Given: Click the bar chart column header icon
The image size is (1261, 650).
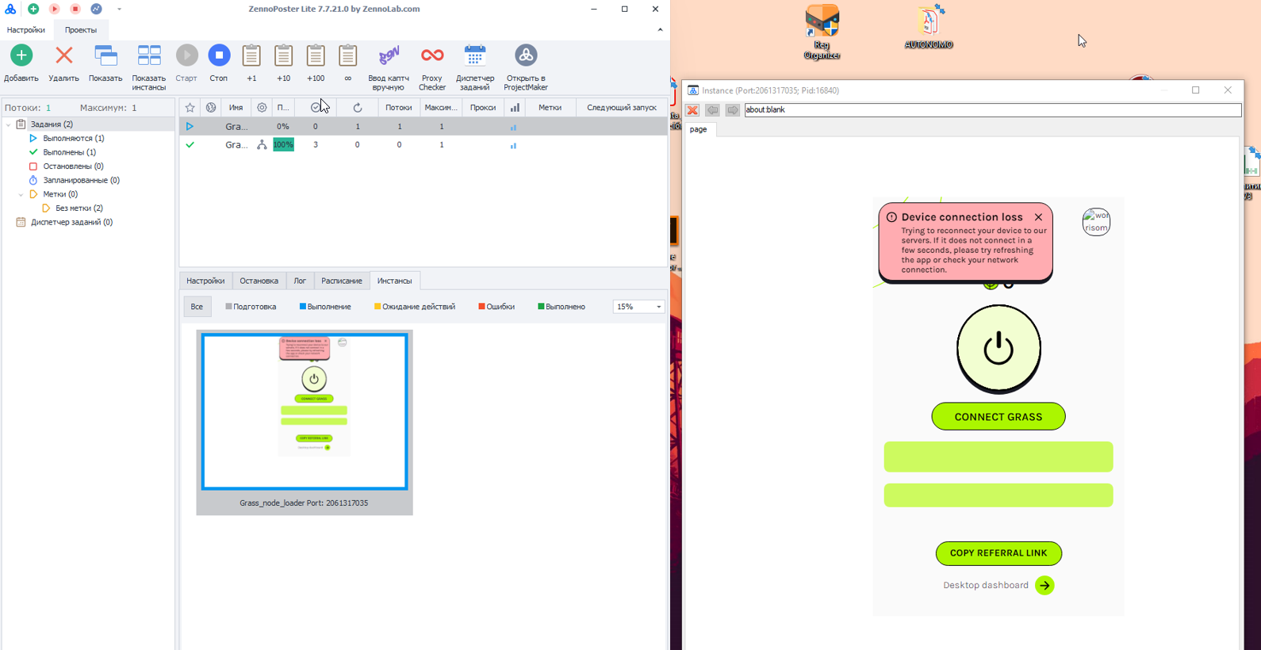Looking at the screenshot, I should (515, 108).
